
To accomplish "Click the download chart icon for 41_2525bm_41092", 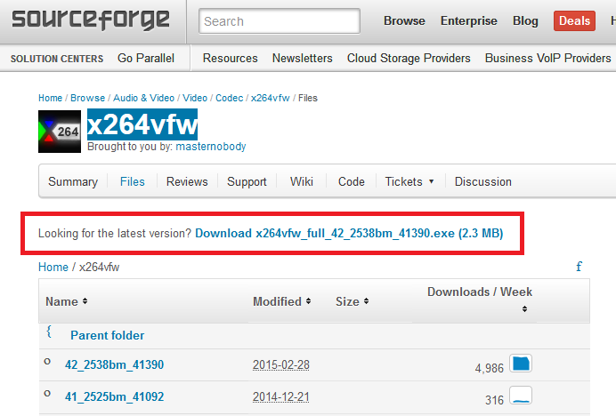I will (x=521, y=396).
